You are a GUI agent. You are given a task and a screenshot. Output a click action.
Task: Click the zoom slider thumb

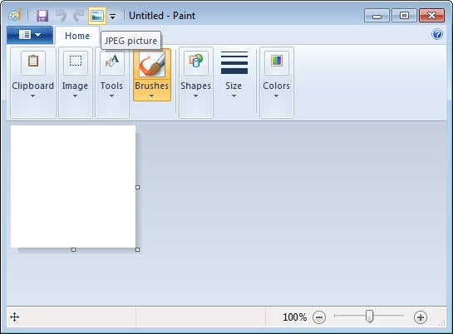[x=369, y=317]
